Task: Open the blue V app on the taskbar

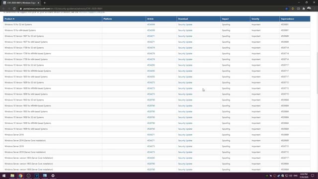Action: tap(37, 176)
